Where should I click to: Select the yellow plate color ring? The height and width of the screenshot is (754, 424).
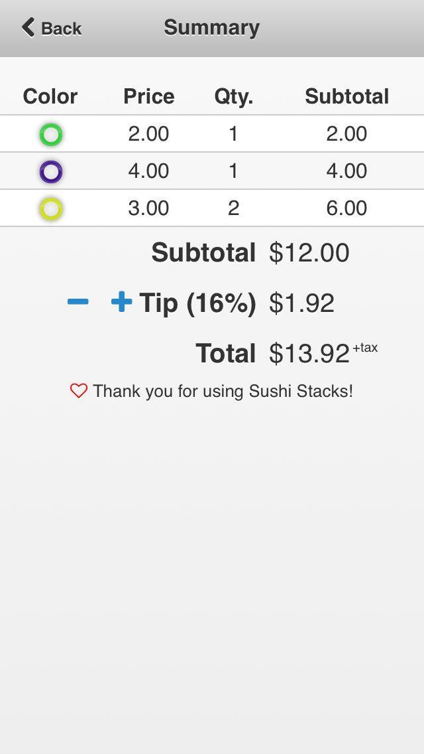(x=51, y=209)
